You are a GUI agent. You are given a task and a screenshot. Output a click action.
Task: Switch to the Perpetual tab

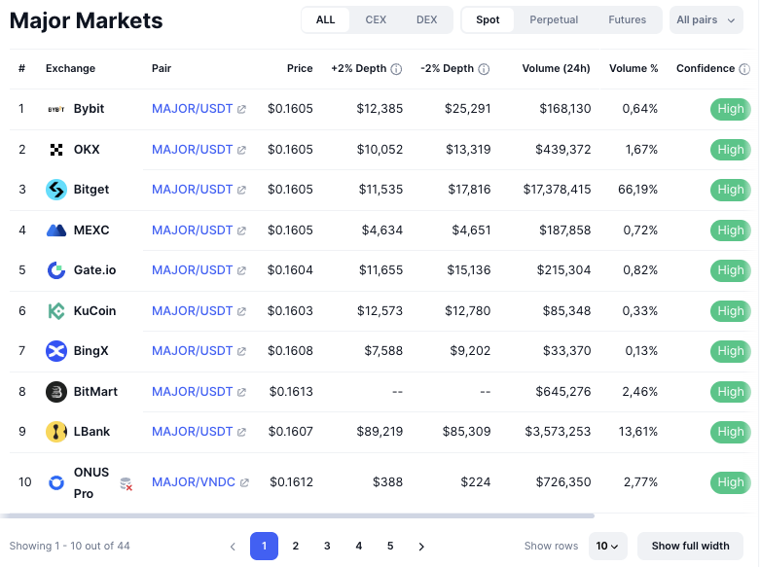[x=554, y=19]
